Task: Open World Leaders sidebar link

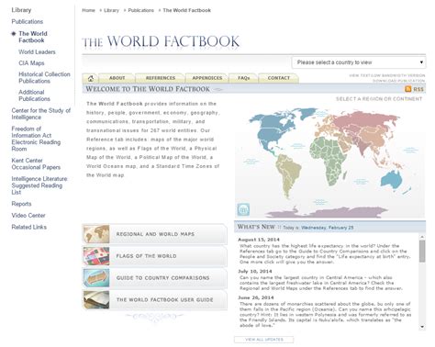Action: click(x=37, y=52)
